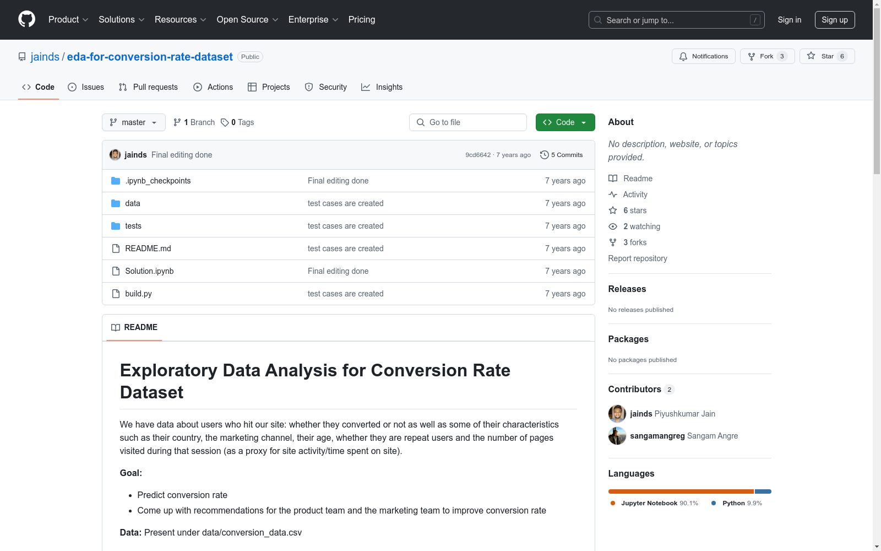Click the eye icon beside 2 watching

point(613,226)
